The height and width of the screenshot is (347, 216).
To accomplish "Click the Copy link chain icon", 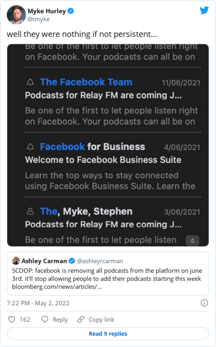I will pos(81,320).
